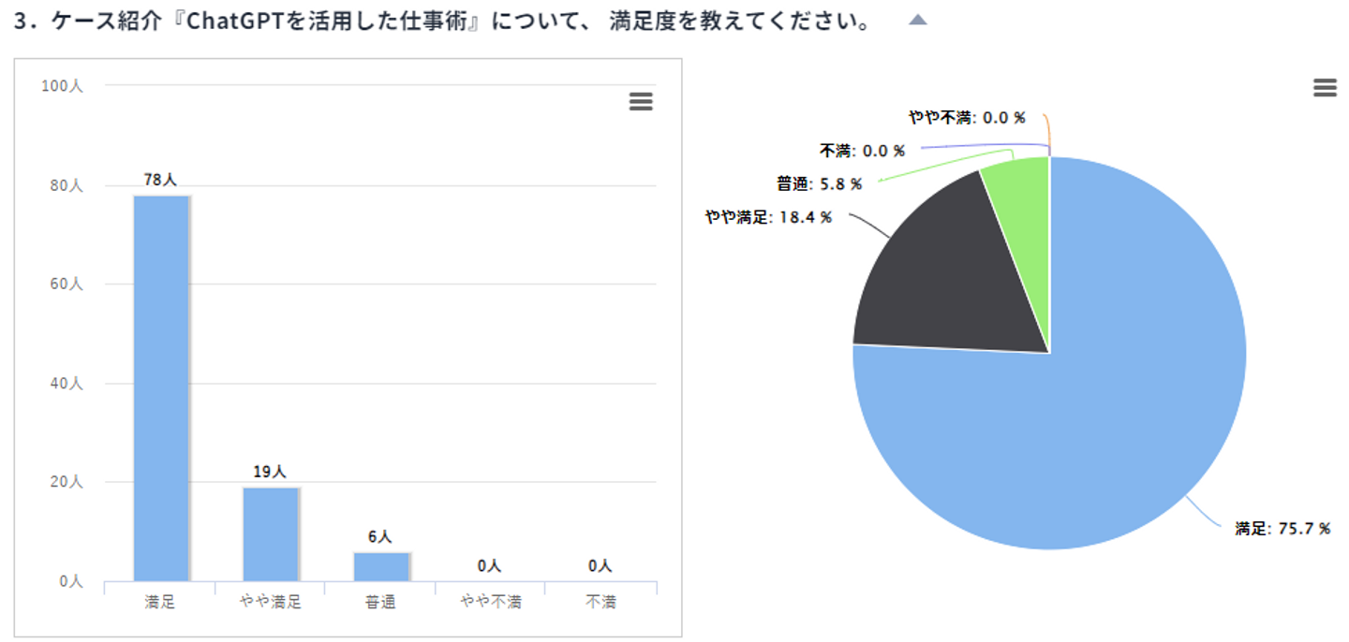The width and height of the screenshot is (1349, 642).
Task: Click the 満足: 75.7 % pie label
Action: (1282, 529)
